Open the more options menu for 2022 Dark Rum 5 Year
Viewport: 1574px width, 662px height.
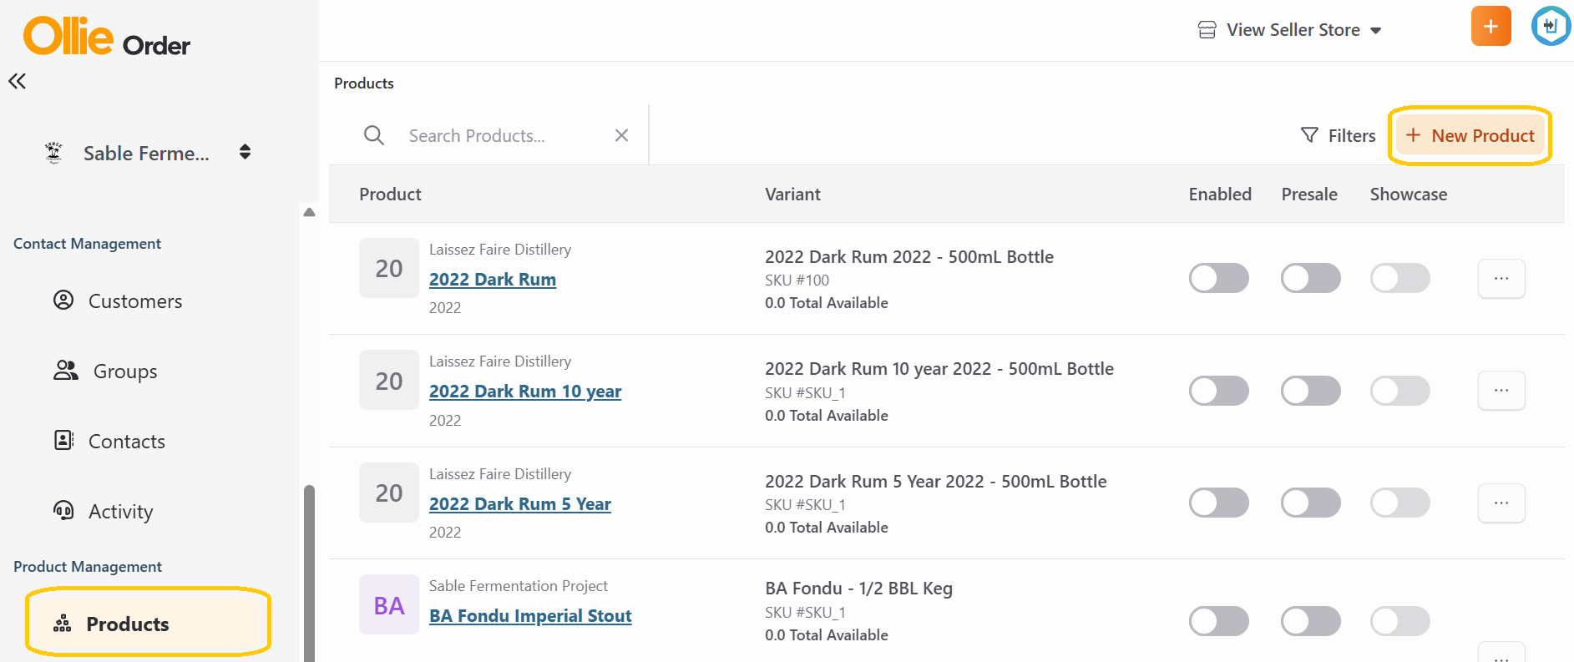[1501, 503]
